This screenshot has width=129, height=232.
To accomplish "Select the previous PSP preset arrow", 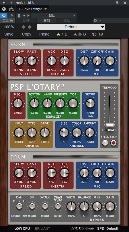I will tap(24, 27).
